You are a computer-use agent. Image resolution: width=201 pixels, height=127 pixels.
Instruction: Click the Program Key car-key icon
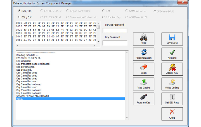coord(143,99)
